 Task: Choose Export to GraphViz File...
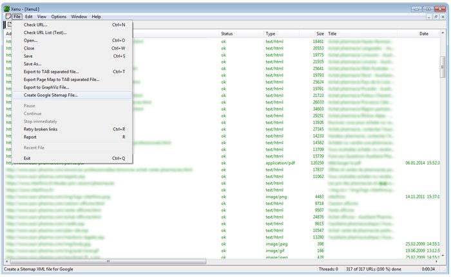[72, 87]
